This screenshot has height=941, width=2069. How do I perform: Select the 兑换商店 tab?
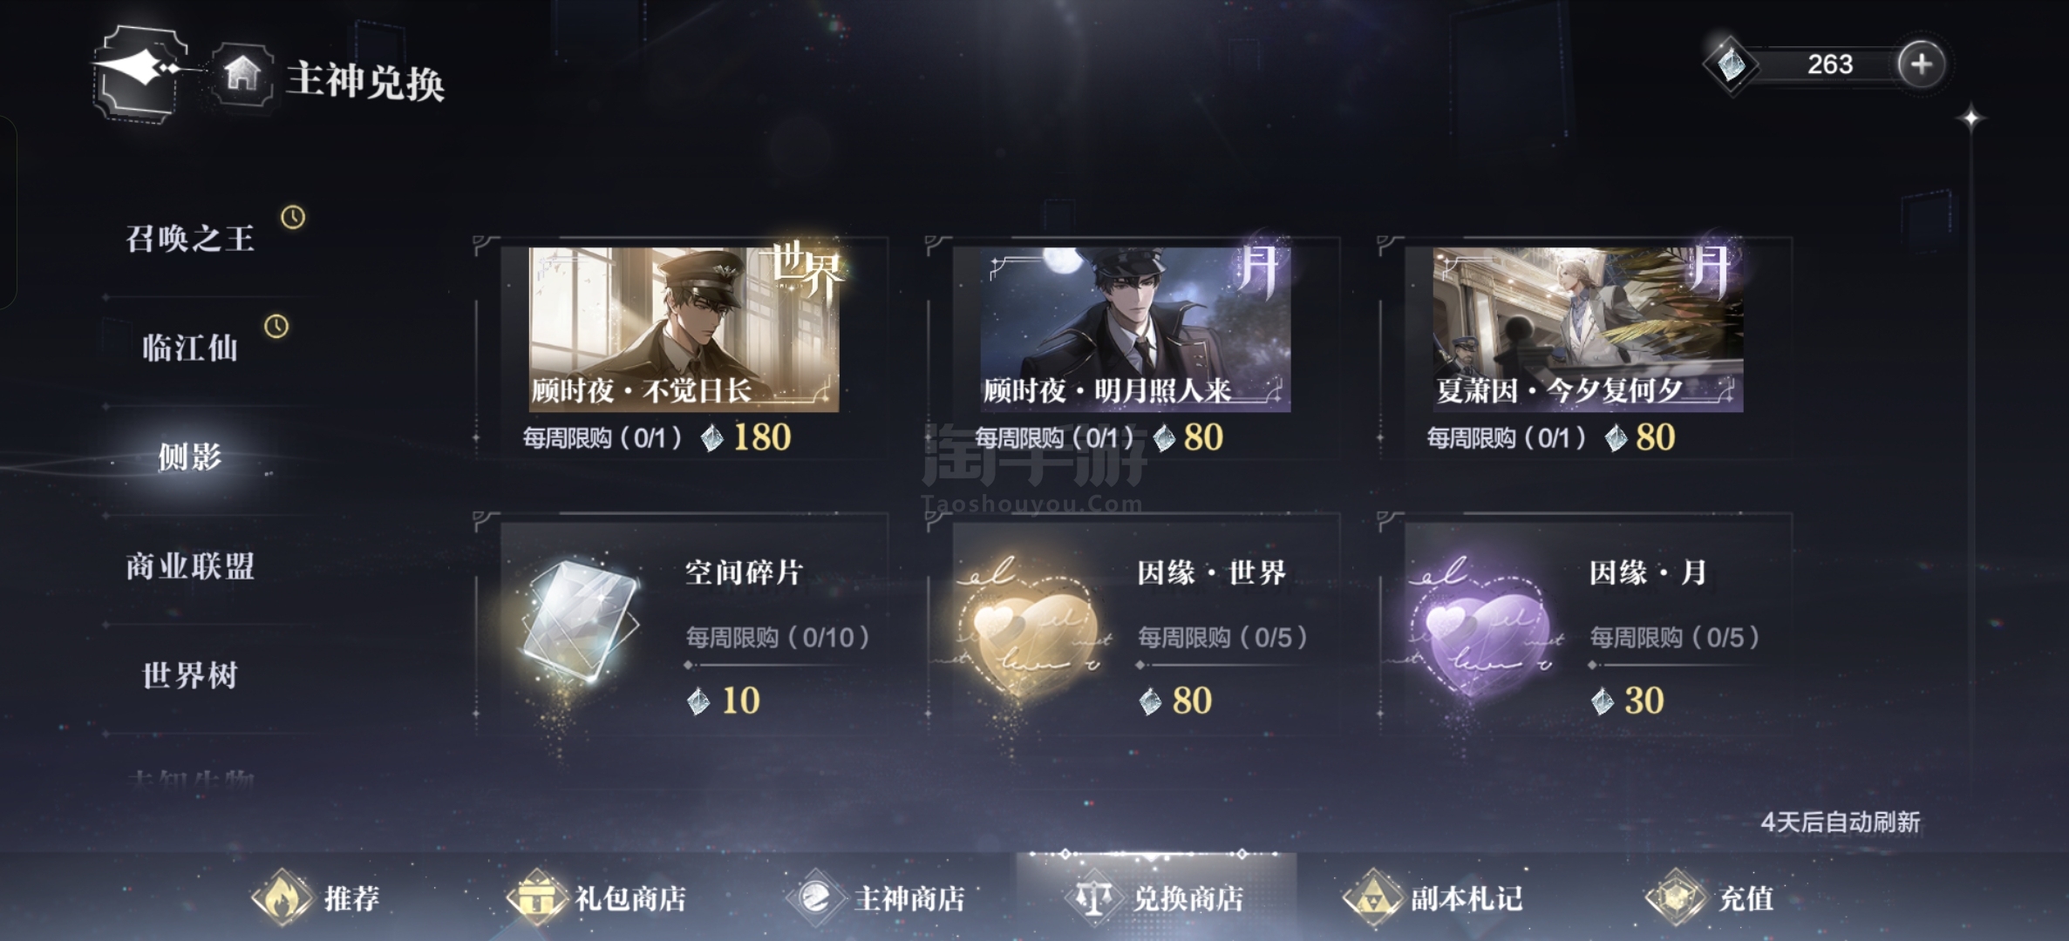pos(1155,897)
